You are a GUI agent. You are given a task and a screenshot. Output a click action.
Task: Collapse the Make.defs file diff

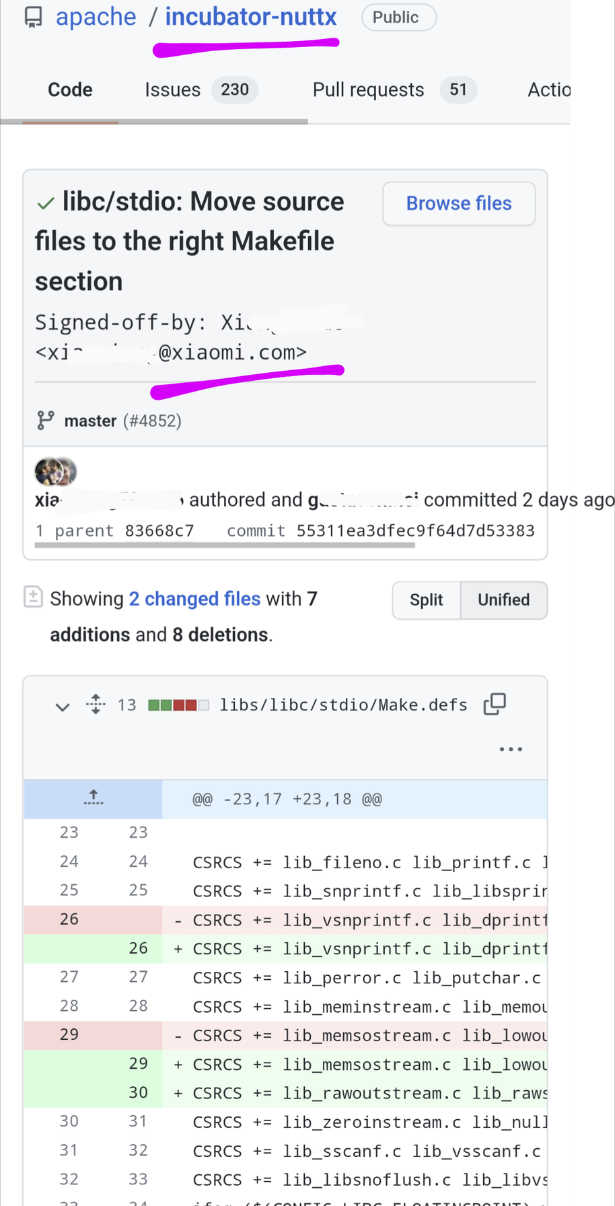[63, 707]
